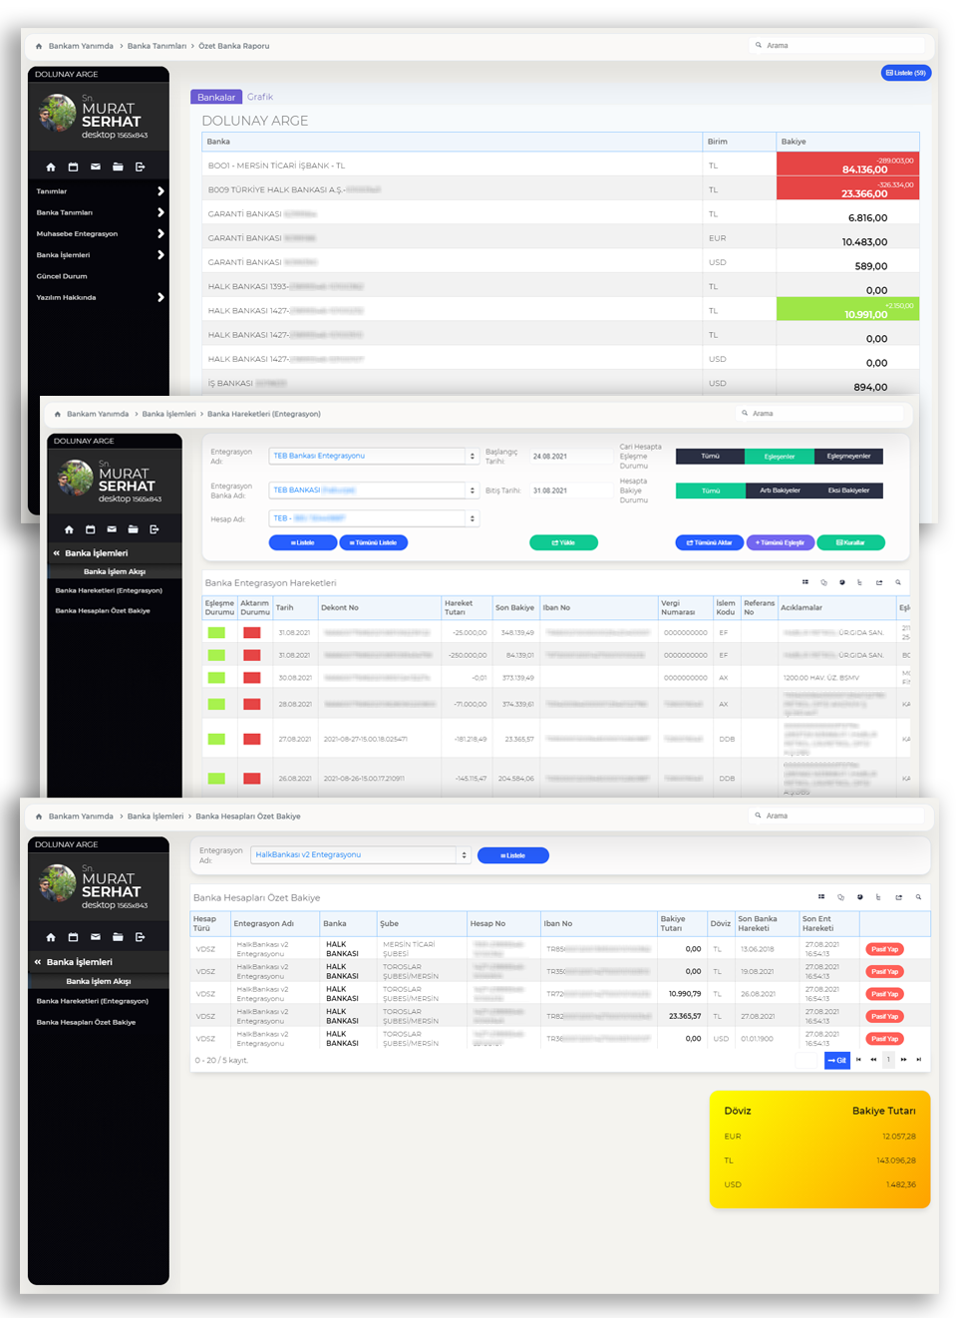Screen dimensions: 959x1318
Task: Select the Artı Bakiyeler filter toggle
Action: point(780,490)
